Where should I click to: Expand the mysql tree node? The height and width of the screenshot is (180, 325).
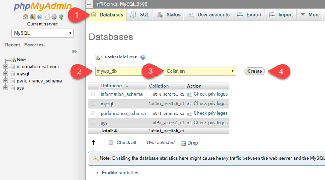click(6, 73)
